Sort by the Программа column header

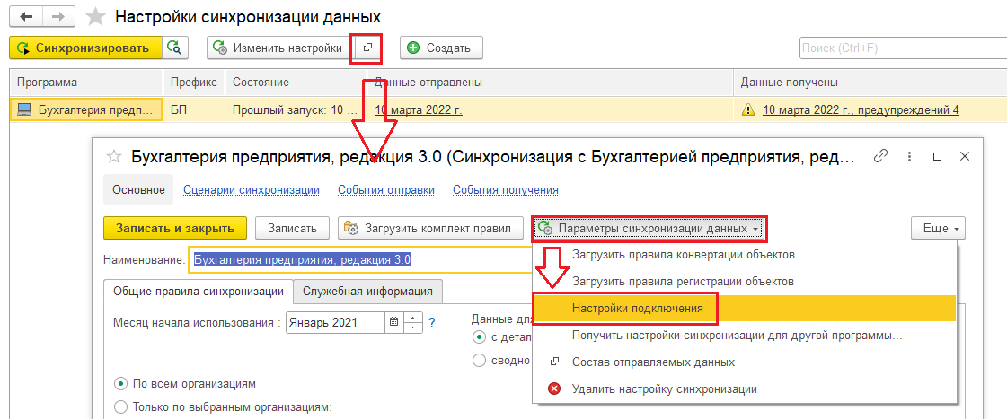86,83
